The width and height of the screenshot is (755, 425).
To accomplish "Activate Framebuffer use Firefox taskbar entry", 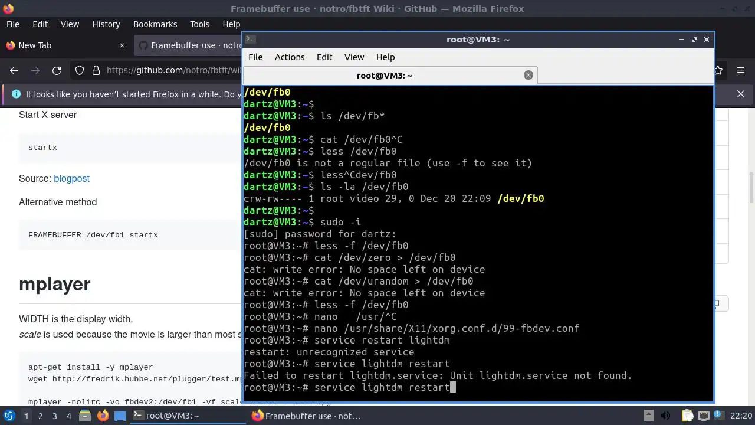I will pos(307,416).
